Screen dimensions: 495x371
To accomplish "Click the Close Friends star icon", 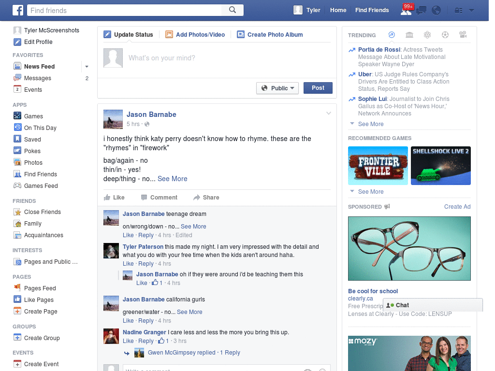I will 17,212.
